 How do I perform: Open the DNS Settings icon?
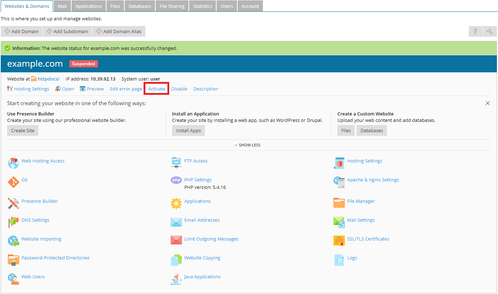[x=13, y=222]
